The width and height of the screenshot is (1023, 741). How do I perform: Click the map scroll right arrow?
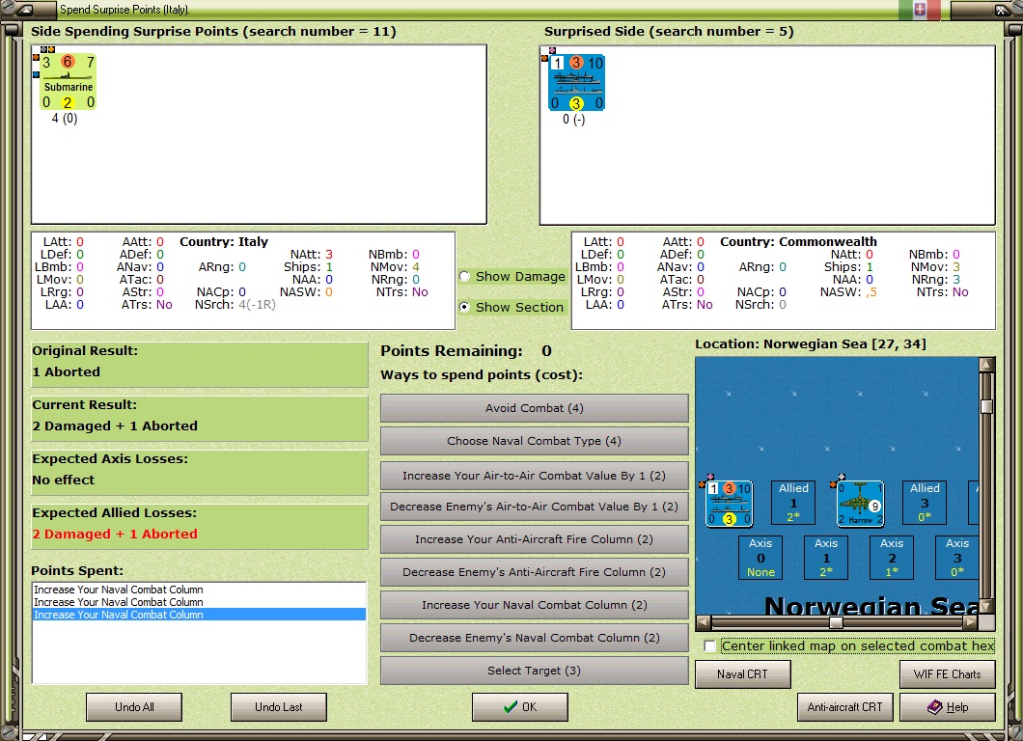(x=971, y=622)
